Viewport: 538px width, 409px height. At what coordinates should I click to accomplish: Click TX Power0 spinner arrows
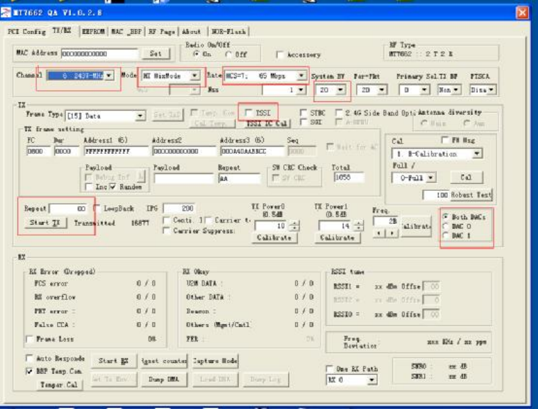[294, 226]
